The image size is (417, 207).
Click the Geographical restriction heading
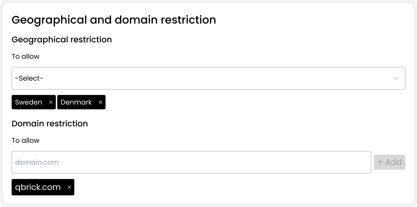[x=62, y=40]
